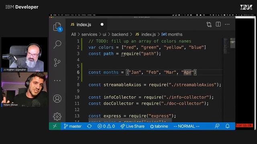The image size is (257, 144).
Task: Click the "./info-collector" require path
Action: click(186, 97)
